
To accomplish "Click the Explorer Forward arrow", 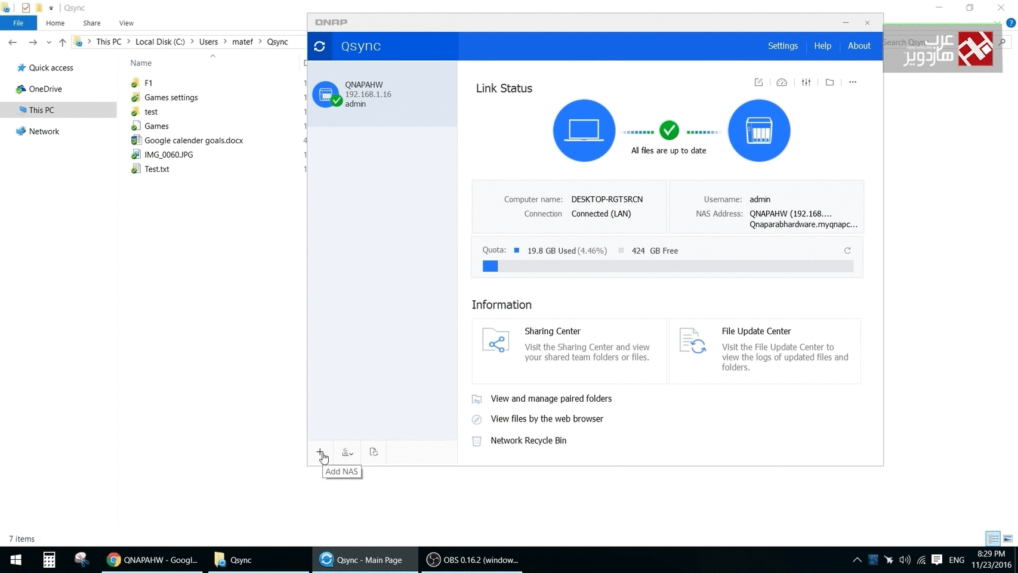I will 33,42.
